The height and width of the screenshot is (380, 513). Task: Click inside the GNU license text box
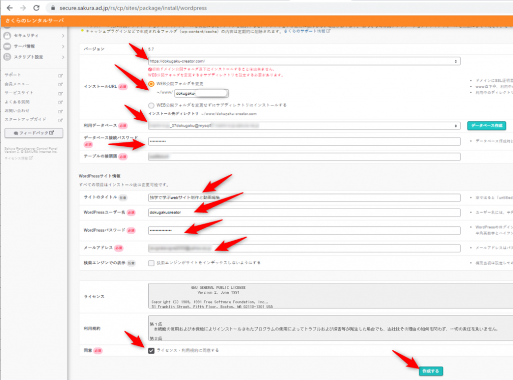click(331, 296)
